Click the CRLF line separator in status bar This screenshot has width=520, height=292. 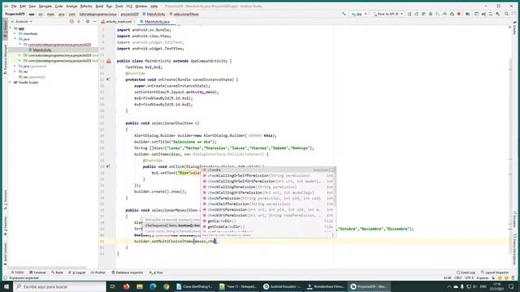click(458, 277)
